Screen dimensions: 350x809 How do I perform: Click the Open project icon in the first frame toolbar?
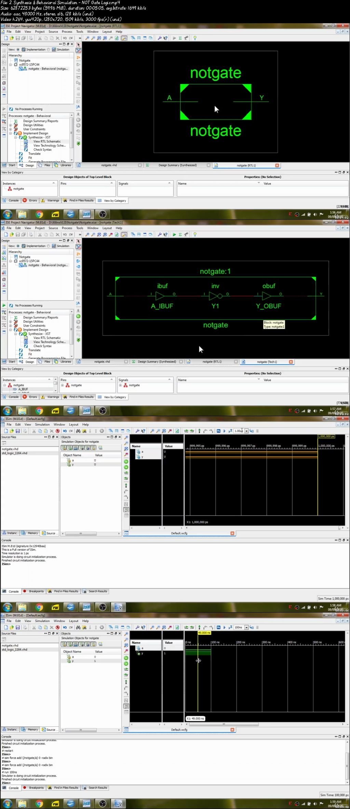coord(12,38)
